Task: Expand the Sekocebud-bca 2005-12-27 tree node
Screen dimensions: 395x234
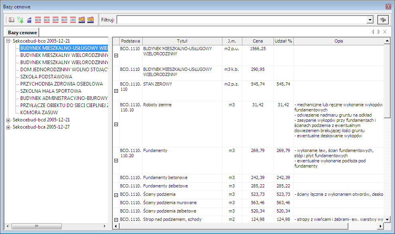Action: click(8, 127)
